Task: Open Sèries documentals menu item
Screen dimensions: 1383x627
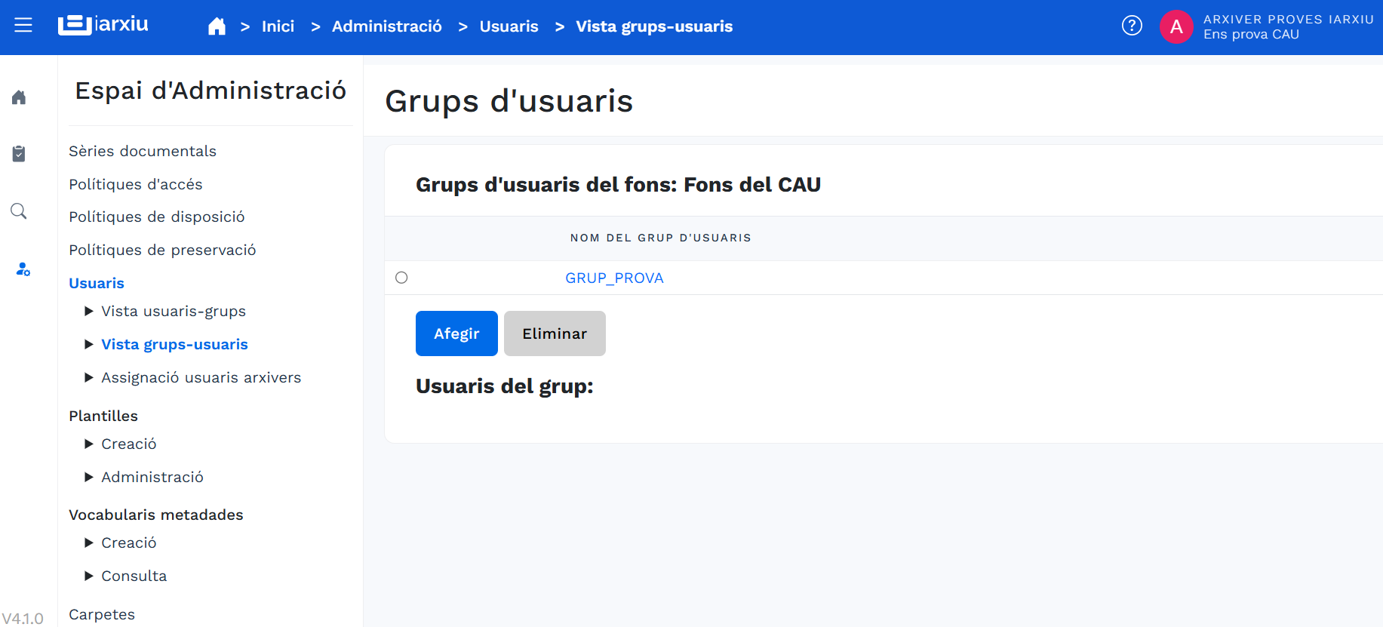Action: (143, 151)
